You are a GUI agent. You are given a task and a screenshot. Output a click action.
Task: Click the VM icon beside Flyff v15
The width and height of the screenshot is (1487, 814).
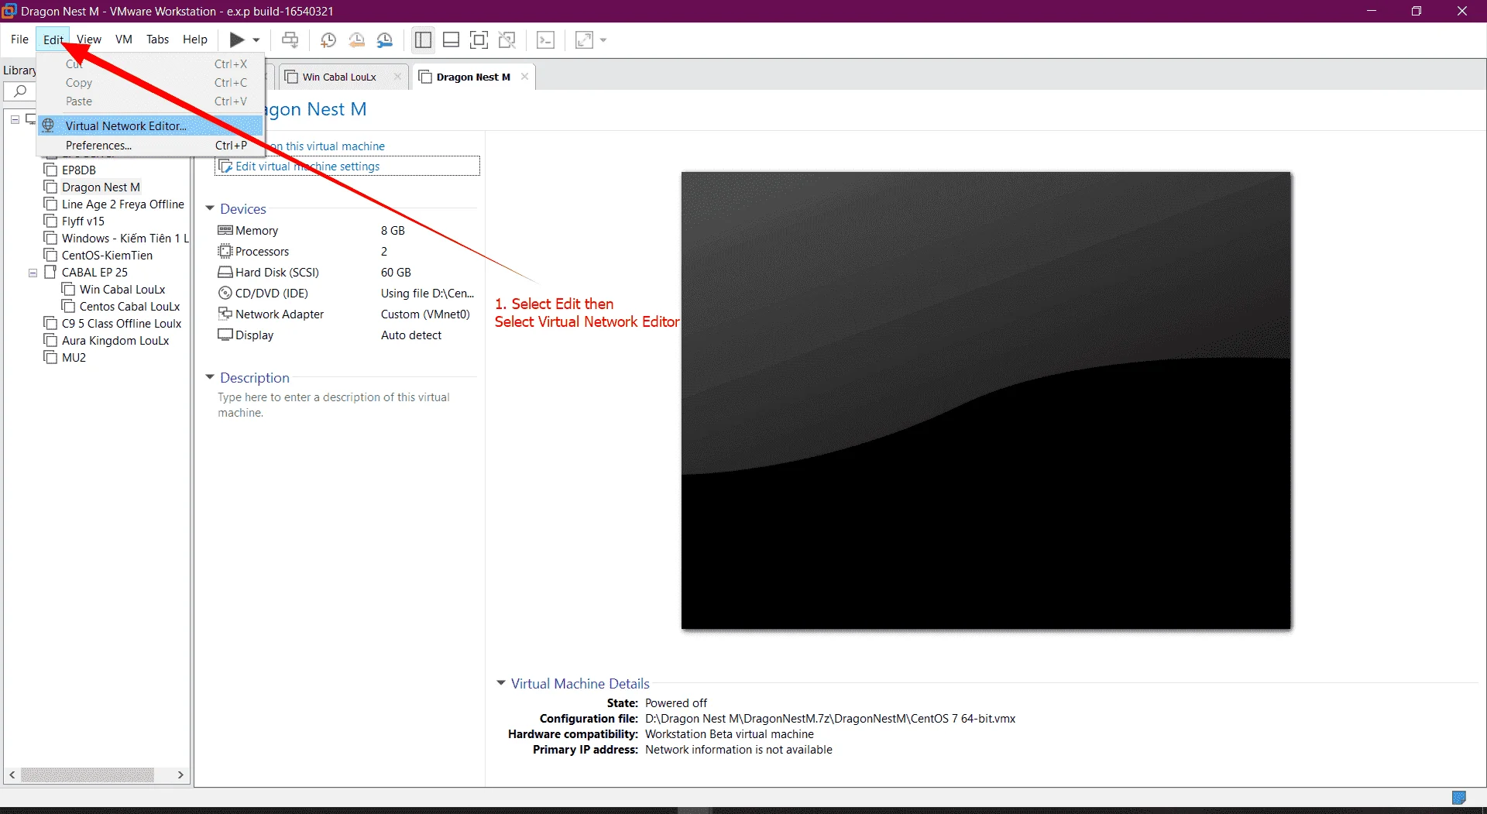click(51, 221)
